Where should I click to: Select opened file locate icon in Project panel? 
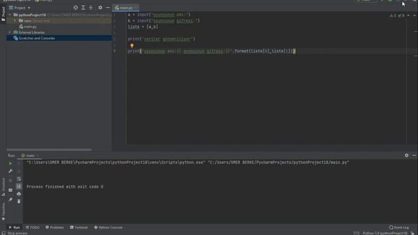tap(76, 8)
